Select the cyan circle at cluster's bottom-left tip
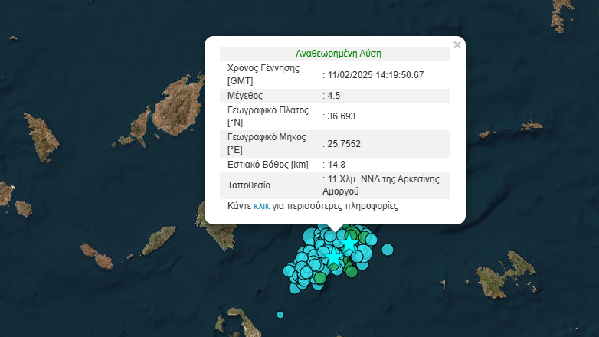The height and width of the screenshot is (337, 599). pyautogui.click(x=294, y=287)
